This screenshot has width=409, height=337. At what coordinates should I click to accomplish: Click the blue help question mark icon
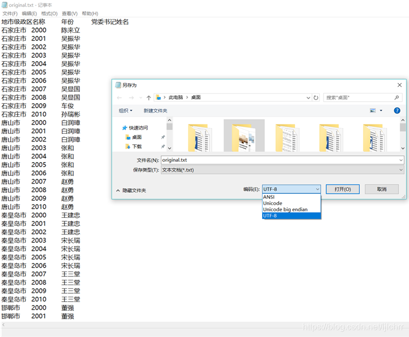397,110
